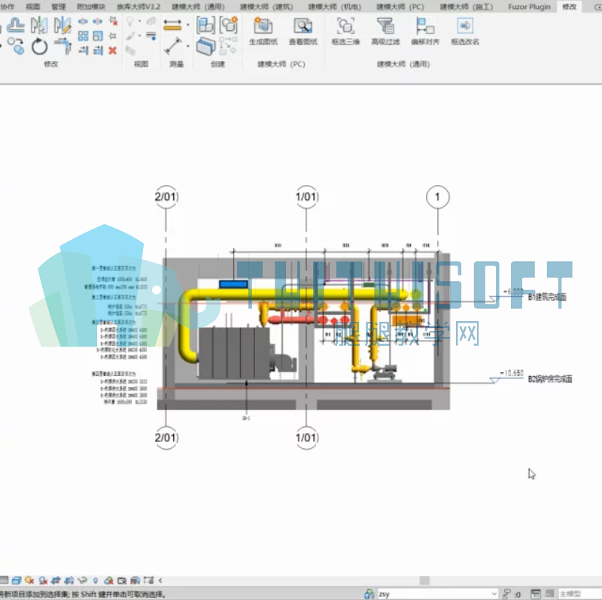Select the Mirror Draw Axis tool

(62, 26)
